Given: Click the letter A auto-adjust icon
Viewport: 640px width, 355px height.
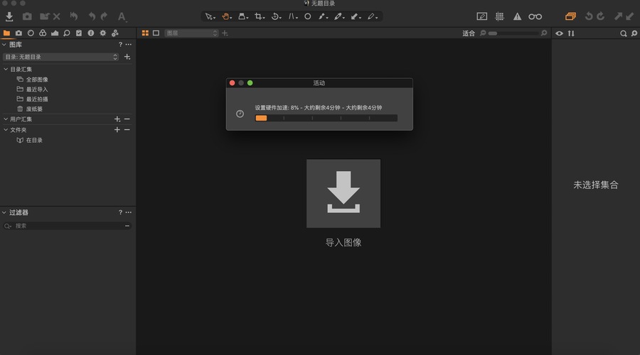Looking at the screenshot, I should [122, 17].
